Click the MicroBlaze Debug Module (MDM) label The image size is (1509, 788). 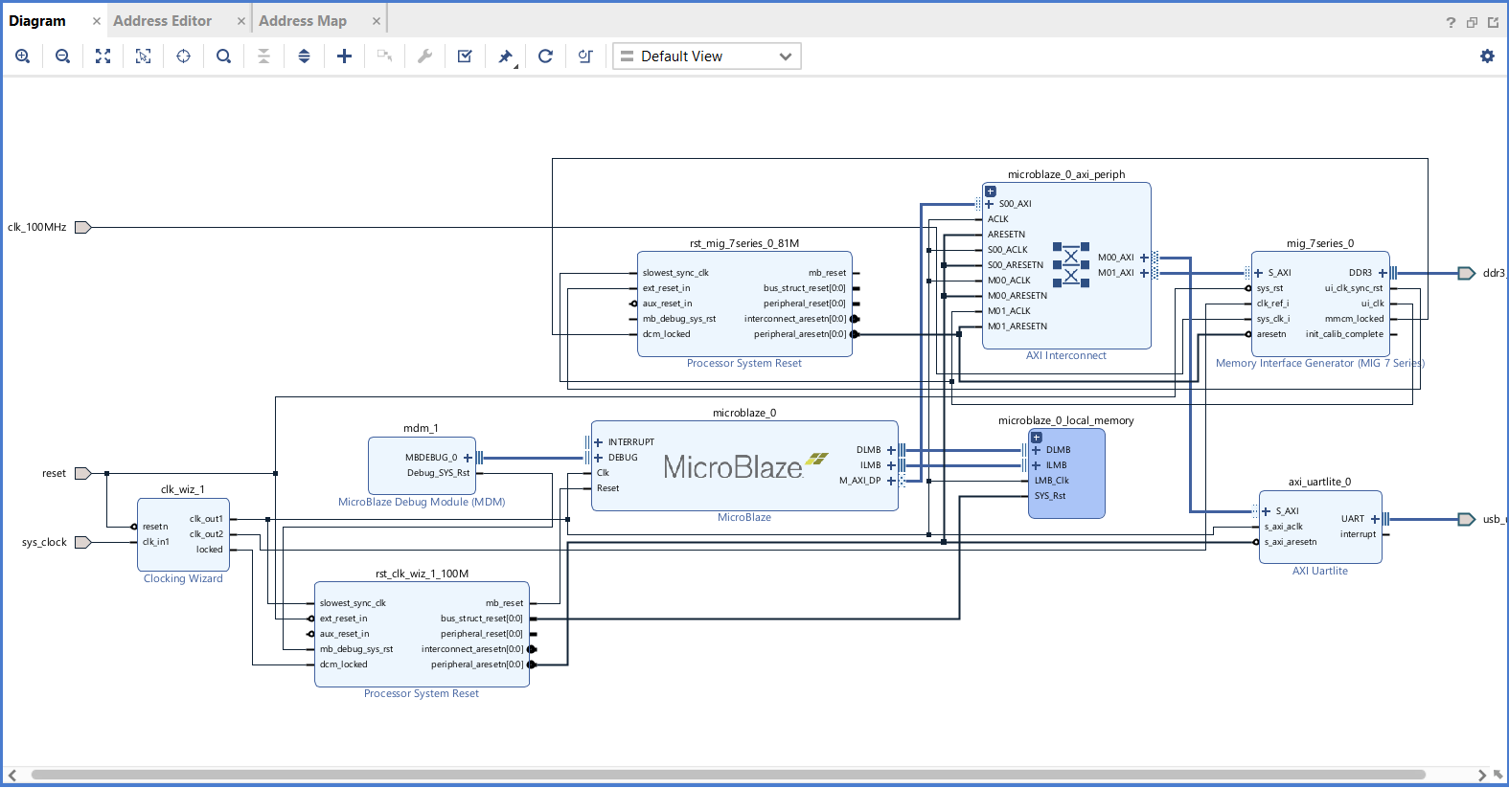tap(422, 503)
